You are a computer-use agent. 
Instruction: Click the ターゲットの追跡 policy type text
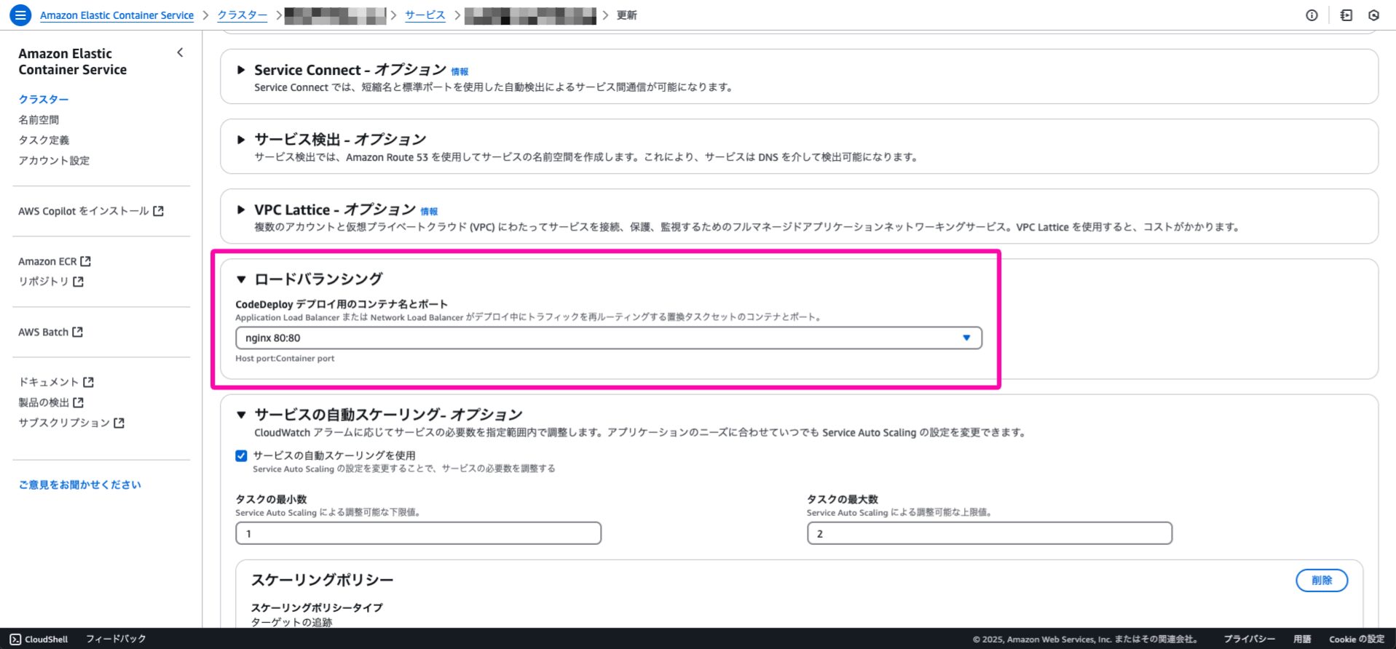(291, 622)
